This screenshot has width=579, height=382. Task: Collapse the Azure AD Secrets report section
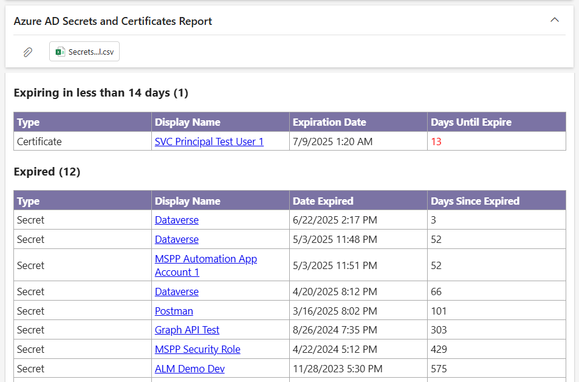click(x=554, y=20)
